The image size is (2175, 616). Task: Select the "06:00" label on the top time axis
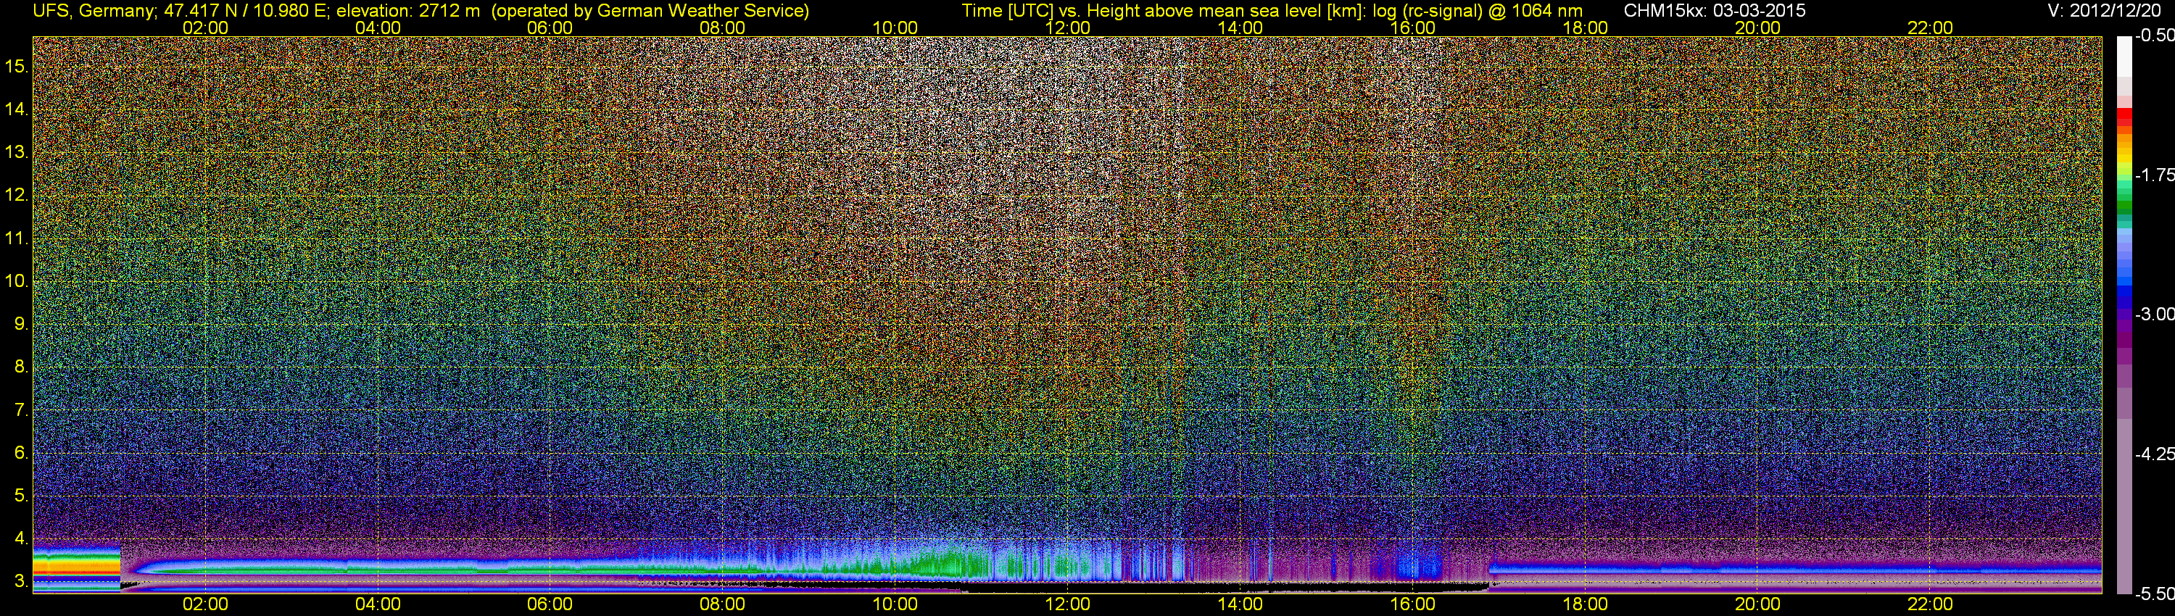pyautogui.click(x=550, y=28)
